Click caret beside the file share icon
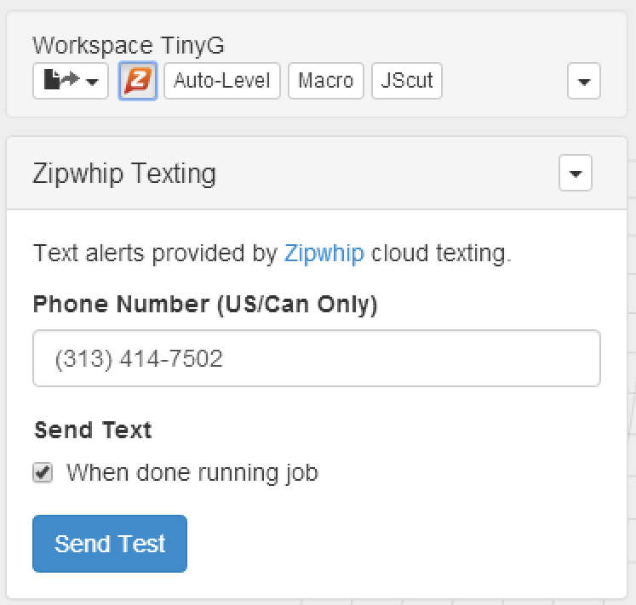This screenshot has width=636, height=605. point(92,83)
